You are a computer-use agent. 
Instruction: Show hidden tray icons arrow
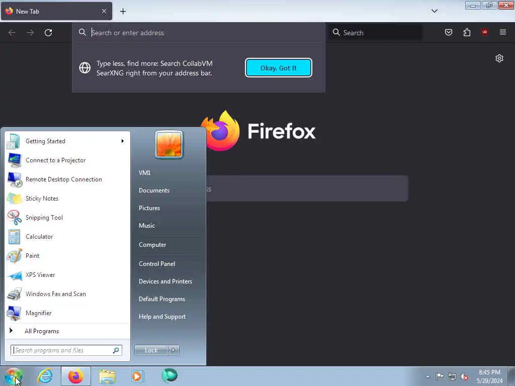pyautogui.click(x=427, y=377)
